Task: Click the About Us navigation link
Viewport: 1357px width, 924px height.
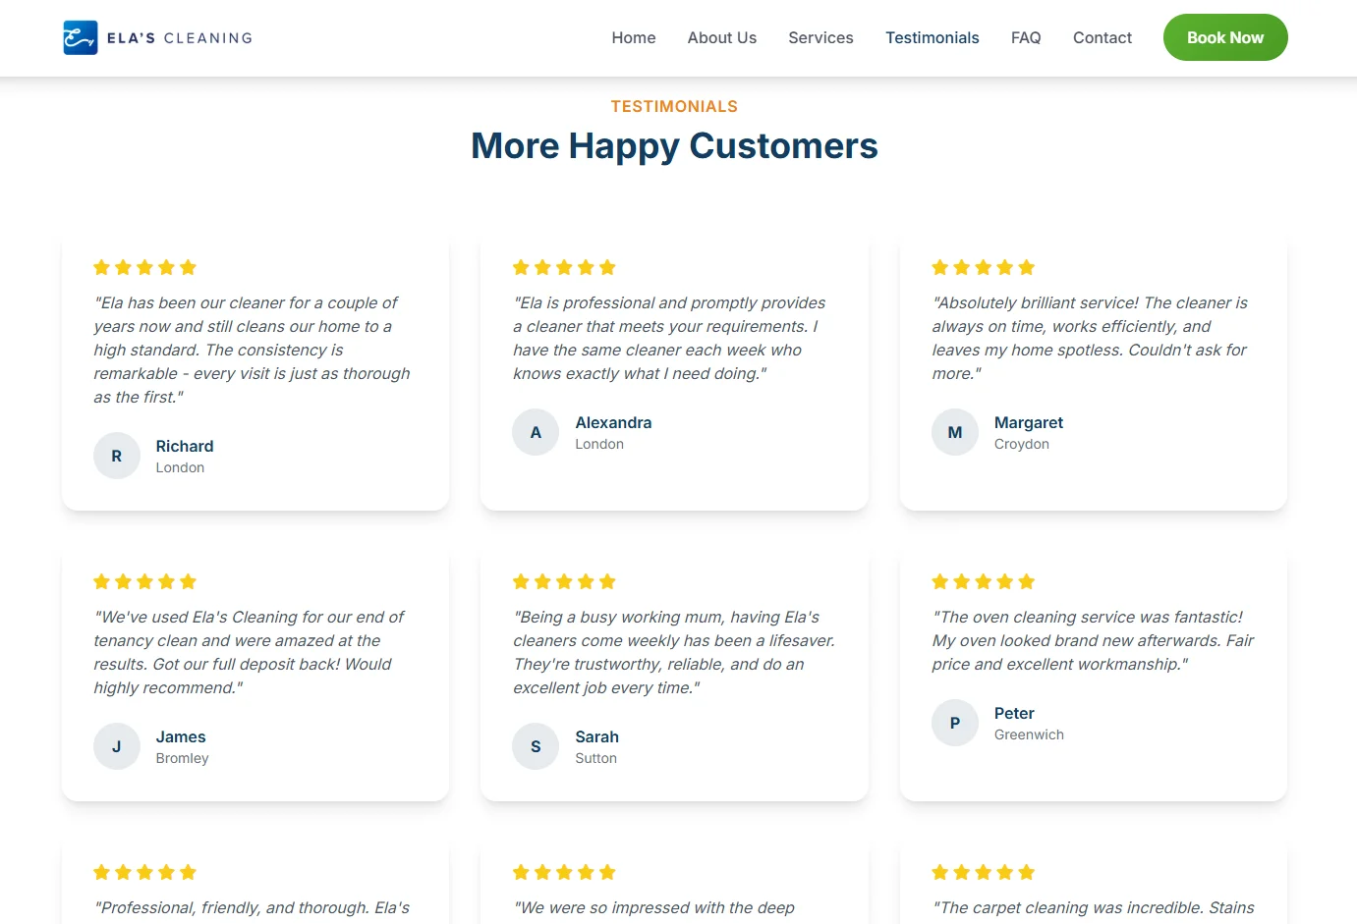Action: 721,37
